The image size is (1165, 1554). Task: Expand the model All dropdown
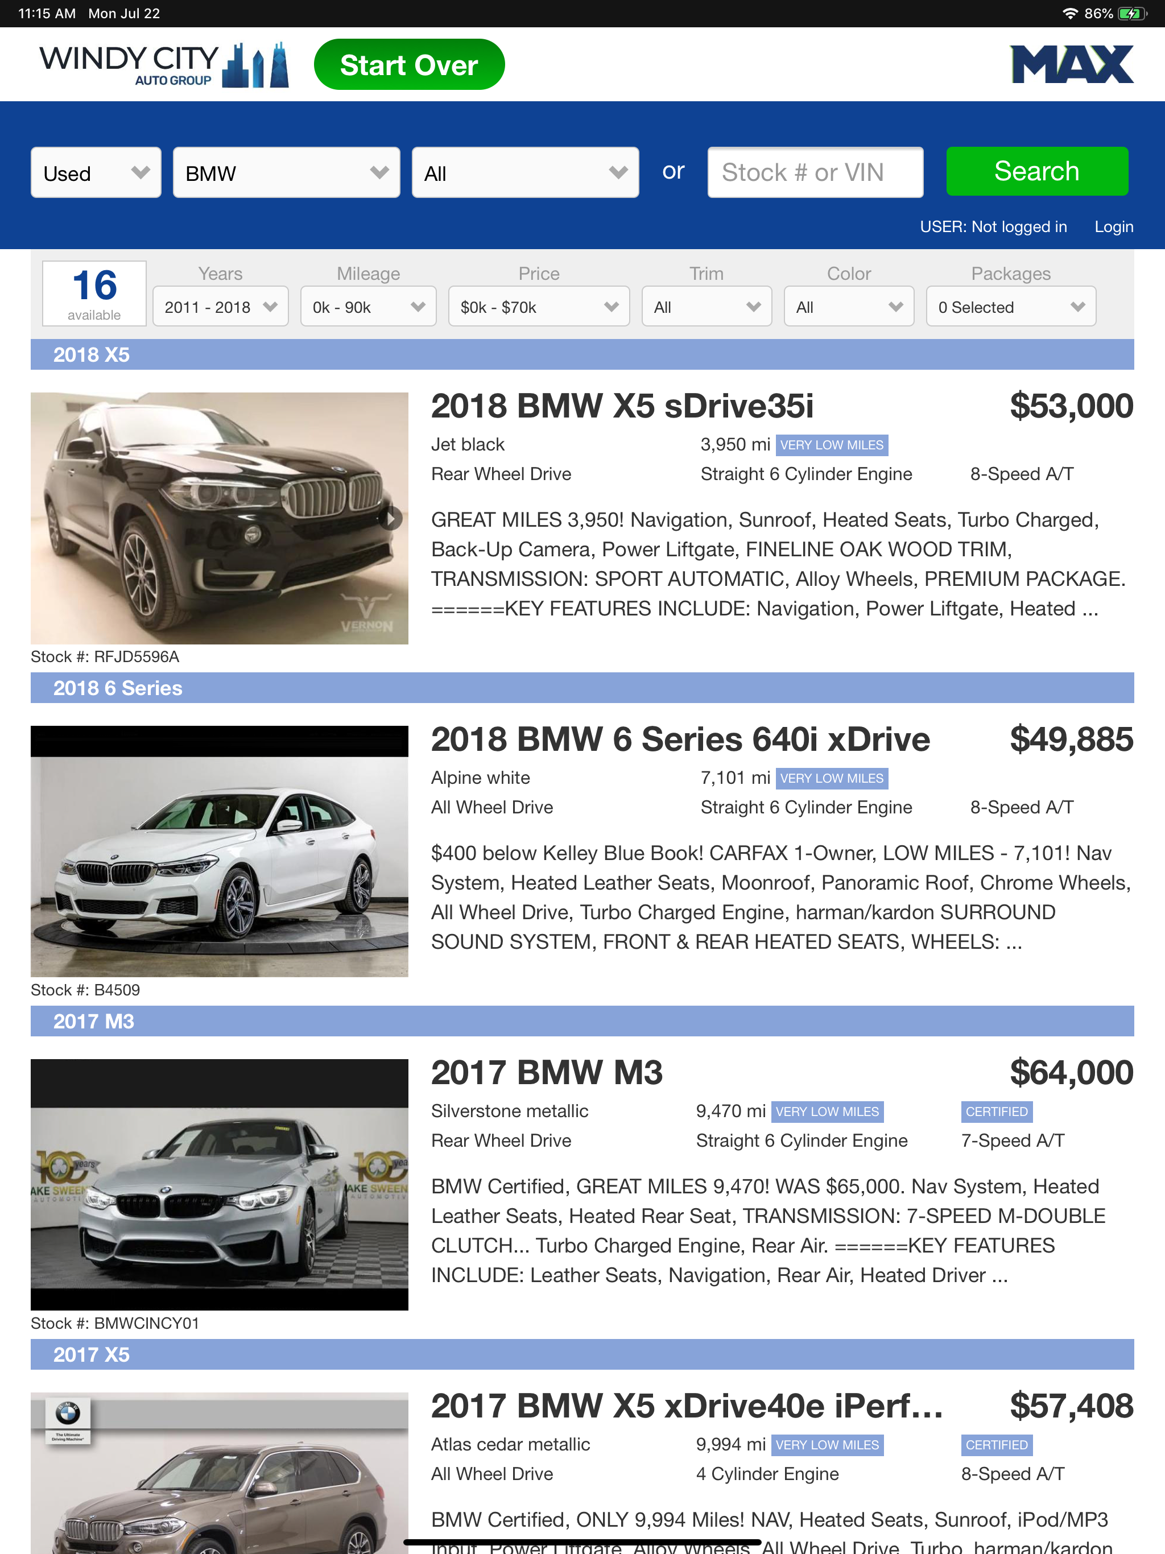click(x=525, y=173)
